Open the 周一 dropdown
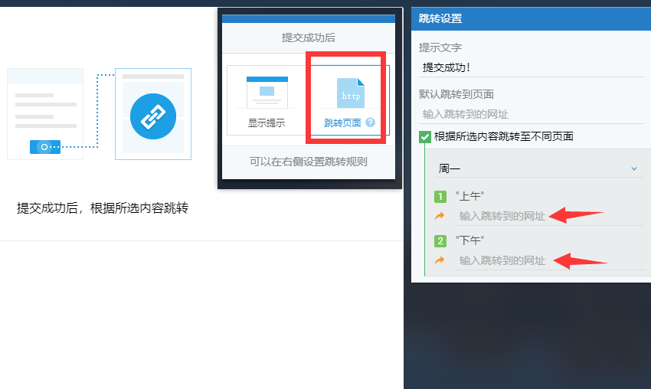This screenshot has width=651, height=389. tap(538, 168)
